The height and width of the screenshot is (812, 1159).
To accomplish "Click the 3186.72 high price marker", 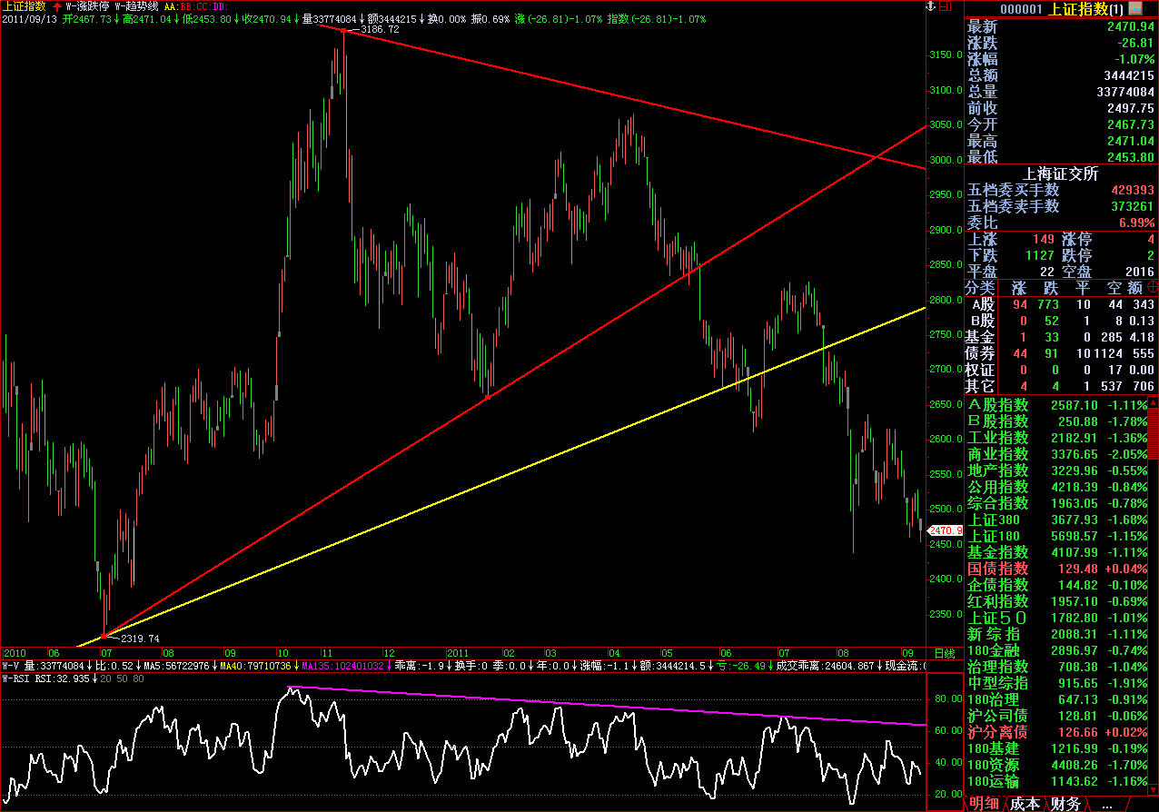I will 379,29.
